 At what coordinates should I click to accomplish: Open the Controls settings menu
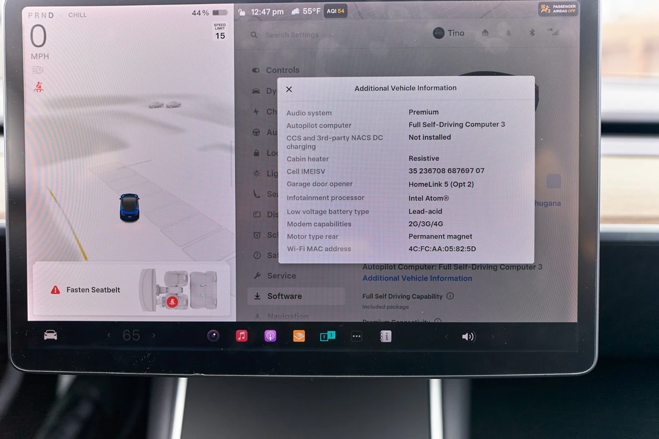tap(282, 70)
